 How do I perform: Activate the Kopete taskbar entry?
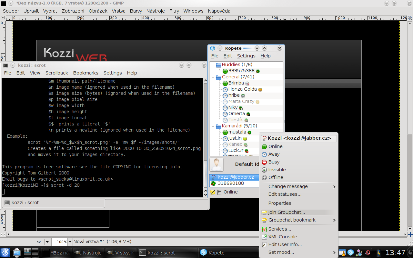tap(228, 253)
